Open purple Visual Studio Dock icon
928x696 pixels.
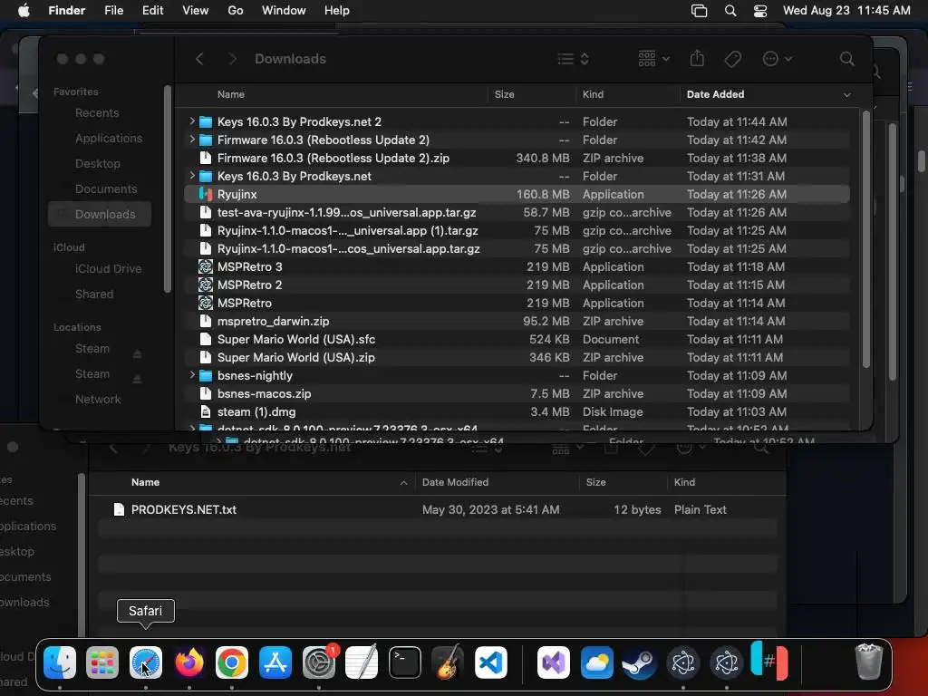(554, 662)
